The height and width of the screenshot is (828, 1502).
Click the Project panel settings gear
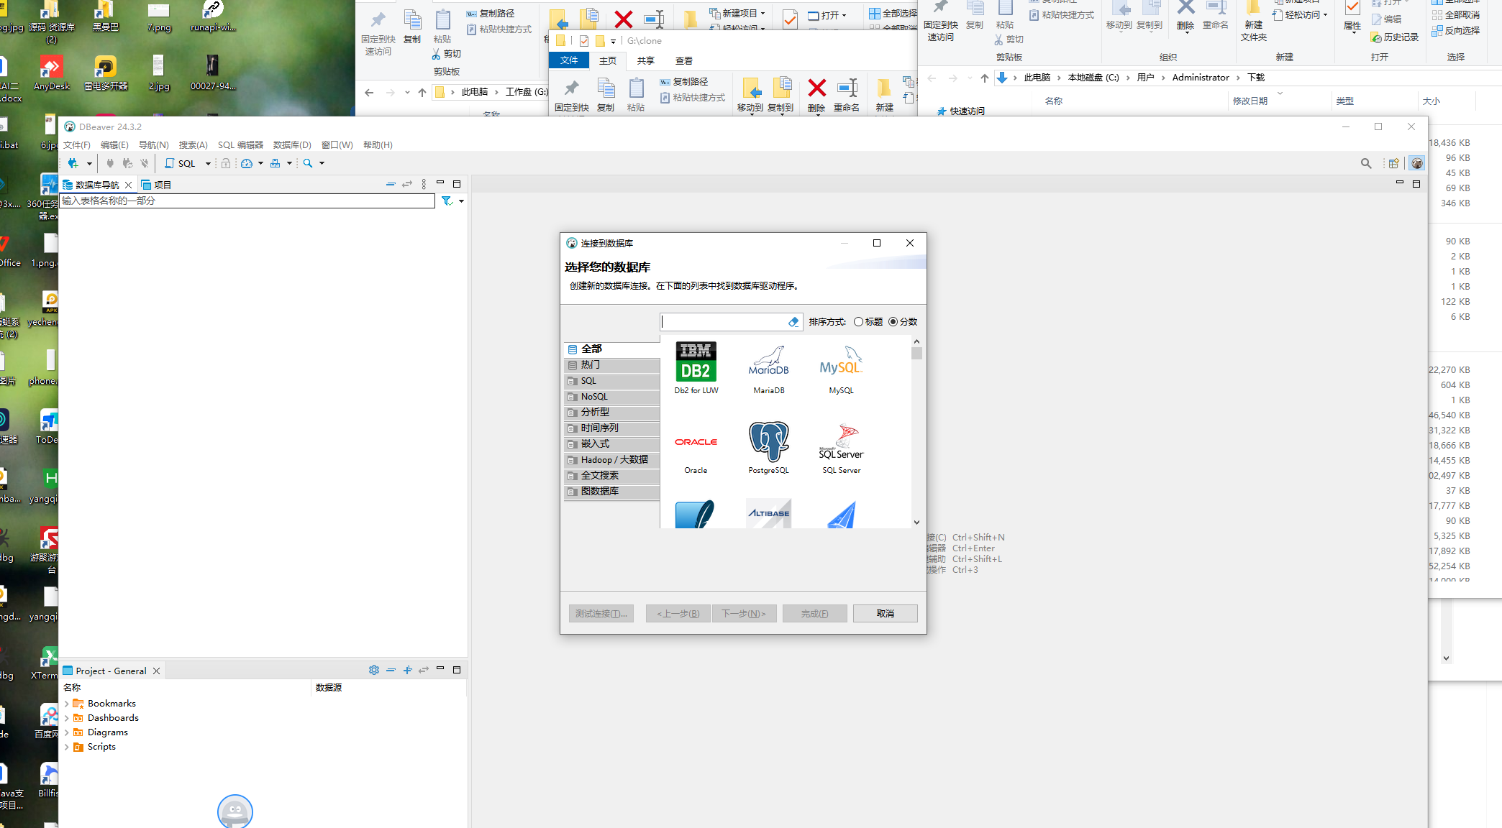point(373,670)
